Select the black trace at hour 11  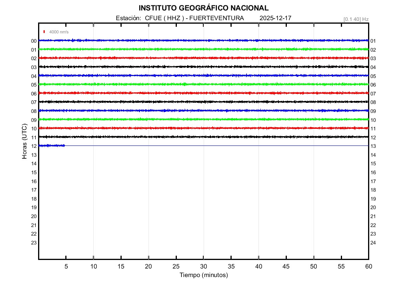pyautogui.click(x=203, y=137)
